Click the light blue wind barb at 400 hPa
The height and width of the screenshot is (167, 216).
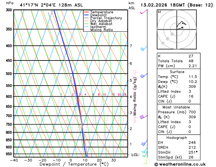point(144,48)
